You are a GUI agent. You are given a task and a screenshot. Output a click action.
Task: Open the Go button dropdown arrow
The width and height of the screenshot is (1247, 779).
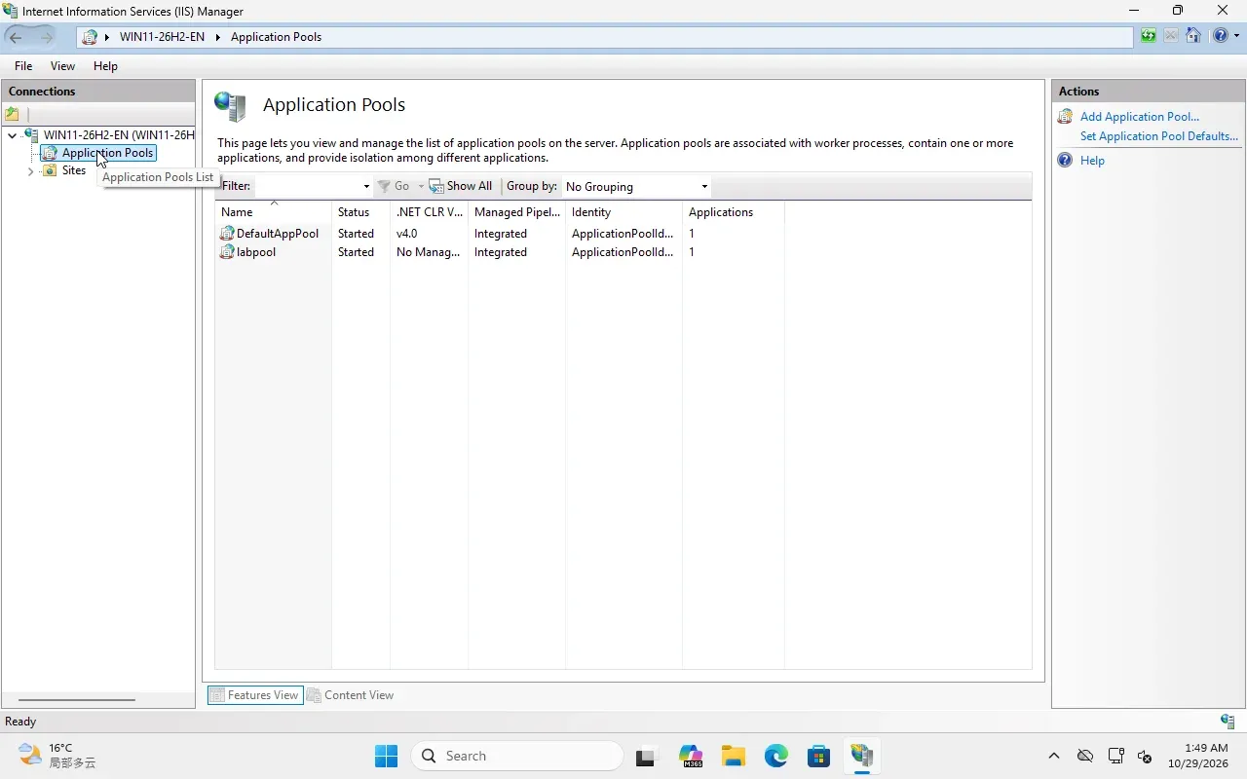[421, 186]
